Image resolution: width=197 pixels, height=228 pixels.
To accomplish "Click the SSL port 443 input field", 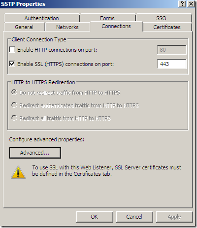I will pos(172,64).
